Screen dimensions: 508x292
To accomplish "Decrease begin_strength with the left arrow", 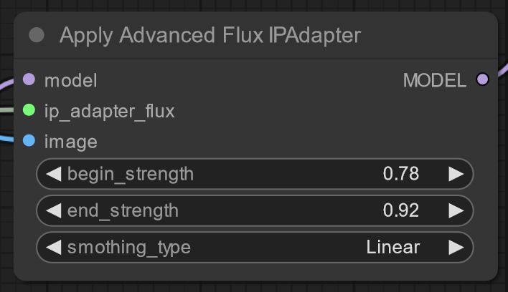I will [54, 174].
